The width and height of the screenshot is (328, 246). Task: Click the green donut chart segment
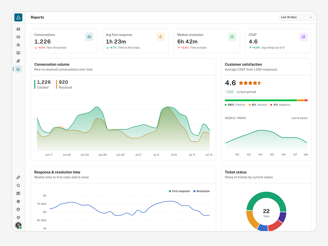coord(266,195)
